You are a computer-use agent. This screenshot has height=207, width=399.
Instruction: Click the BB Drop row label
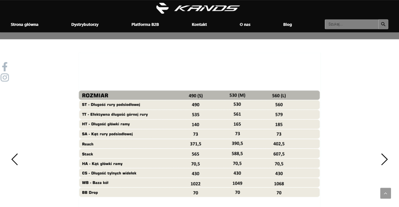click(x=90, y=193)
